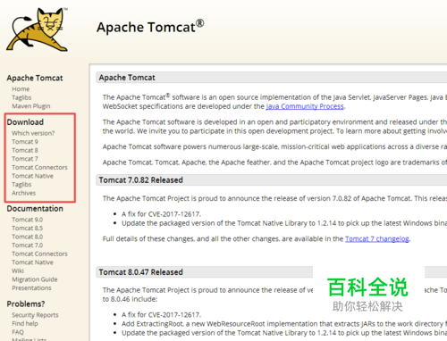447x341 pixels.
Task: Open the Find help link
Action: click(25, 323)
